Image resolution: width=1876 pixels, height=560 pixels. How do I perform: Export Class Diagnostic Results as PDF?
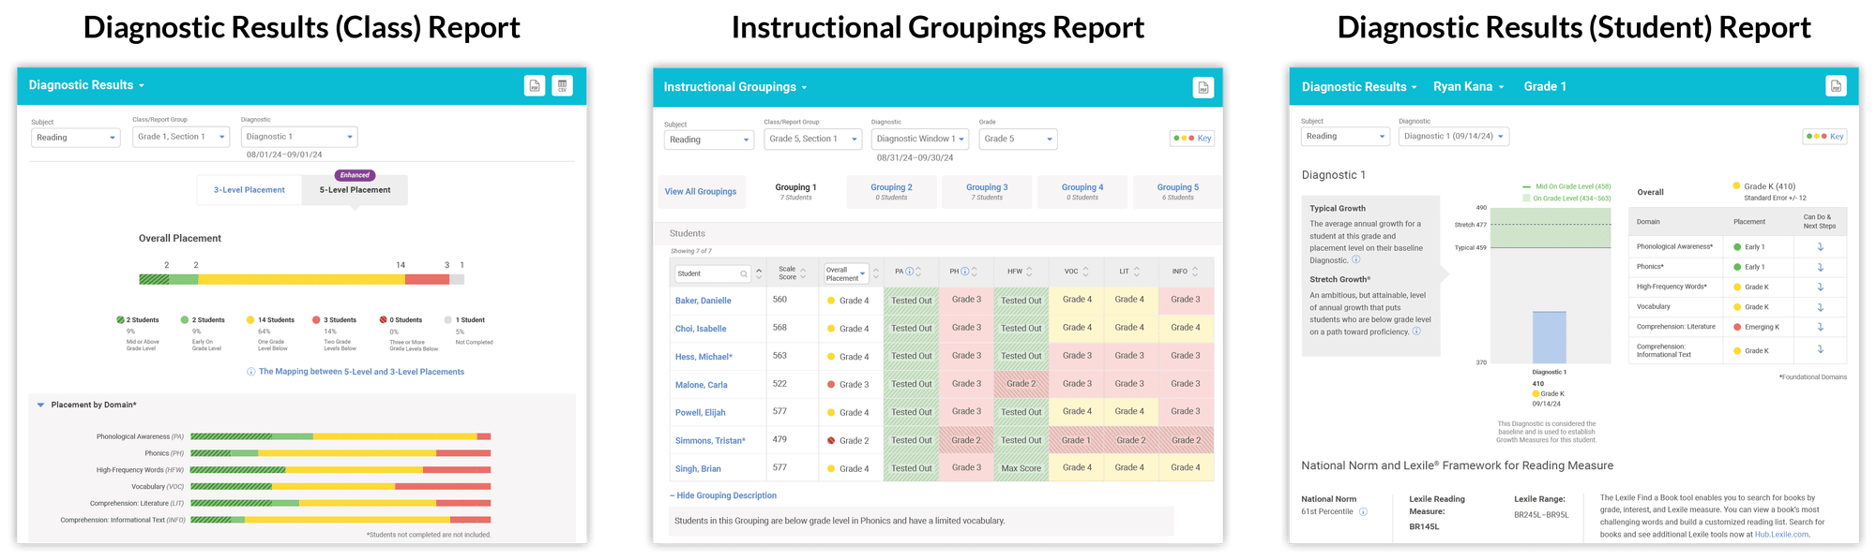pos(534,86)
